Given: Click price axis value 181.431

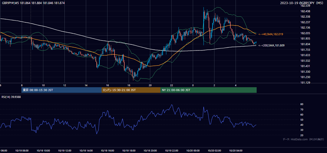Looking at the screenshot, I should pos(305,66).
